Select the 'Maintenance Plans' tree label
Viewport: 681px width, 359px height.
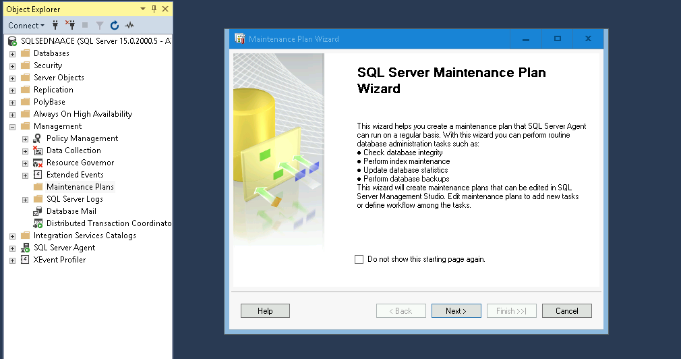coord(80,187)
